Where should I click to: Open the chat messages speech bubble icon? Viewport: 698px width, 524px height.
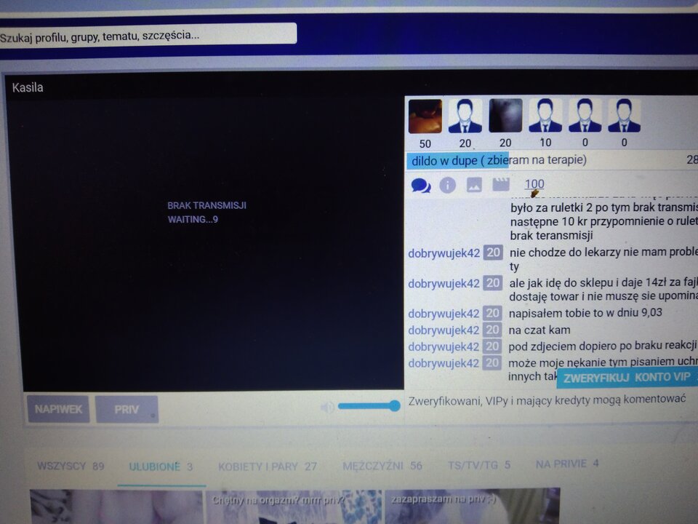[x=420, y=185]
